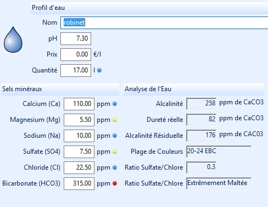Click the Quantité label

44,70
